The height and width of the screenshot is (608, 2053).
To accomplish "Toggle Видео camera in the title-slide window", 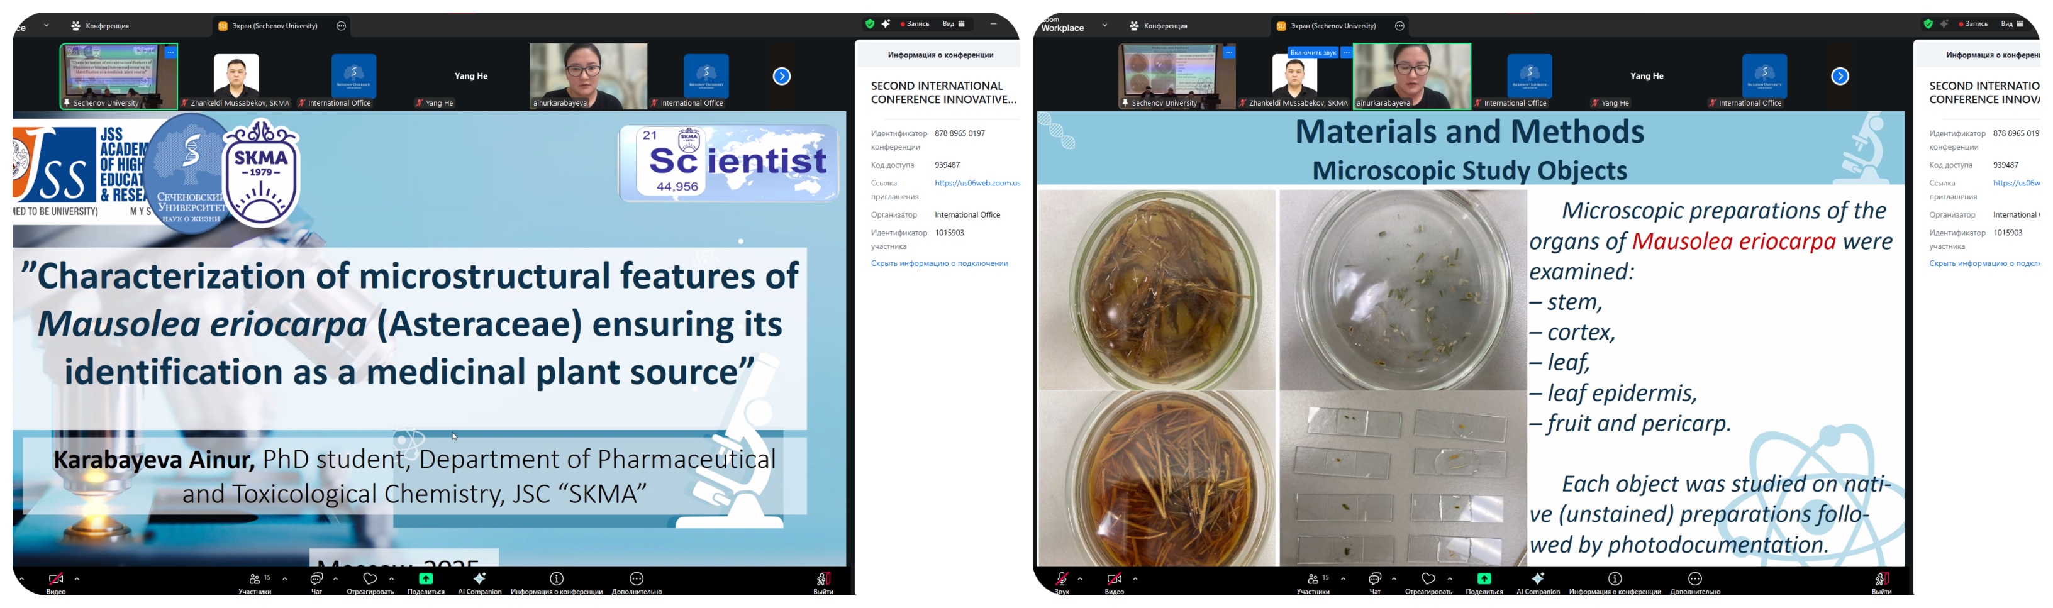I will tap(56, 579).
